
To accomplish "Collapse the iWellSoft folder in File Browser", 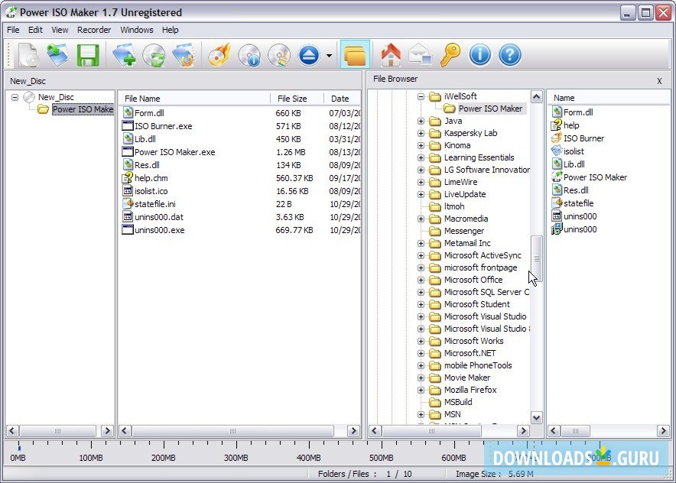I will click(421, 96).
